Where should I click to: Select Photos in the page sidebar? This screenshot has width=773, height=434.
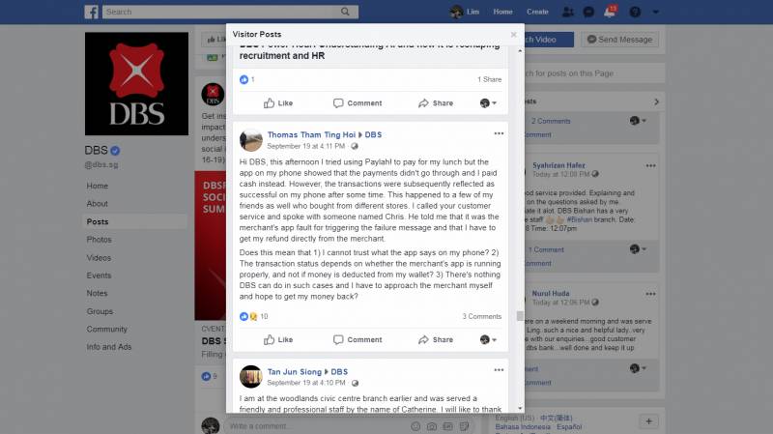100,240
